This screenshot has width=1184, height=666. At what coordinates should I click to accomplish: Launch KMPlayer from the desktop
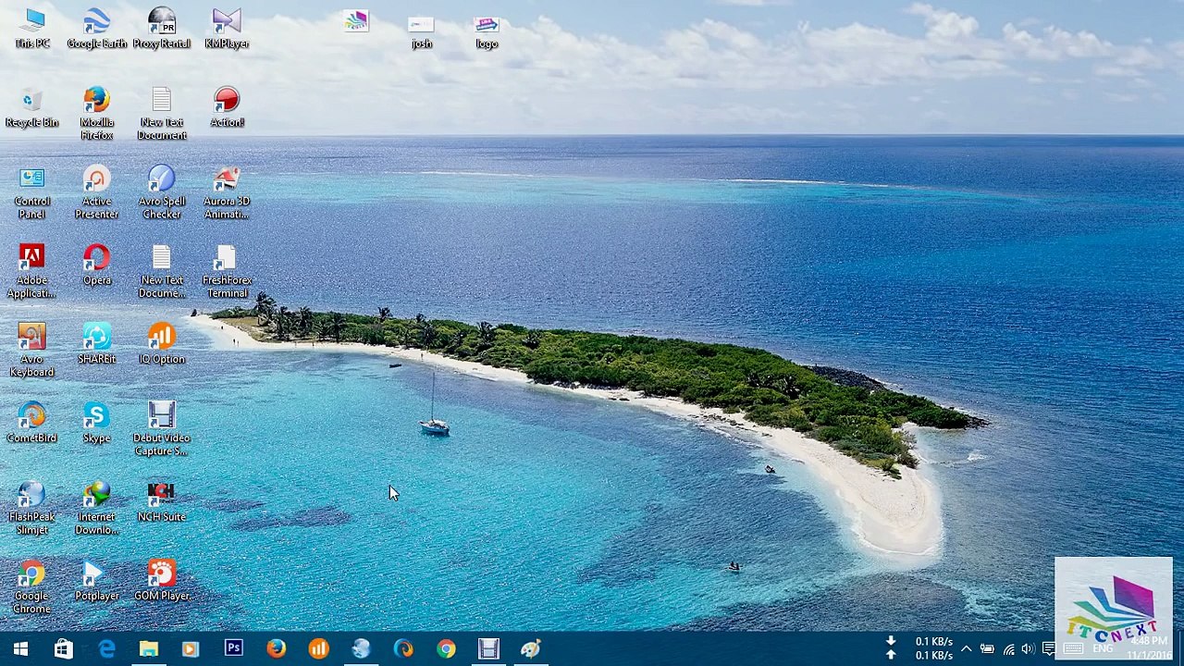(227, 28)
